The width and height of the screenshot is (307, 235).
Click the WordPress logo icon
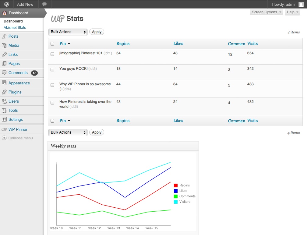pyautogui.click(x=7, y=4)
